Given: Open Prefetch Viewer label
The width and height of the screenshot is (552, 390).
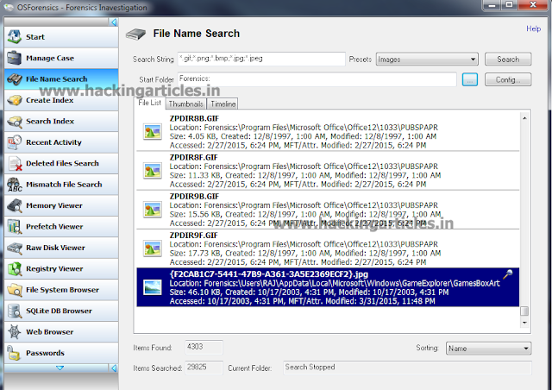Looking at the screenshot, I should (54, 227).
